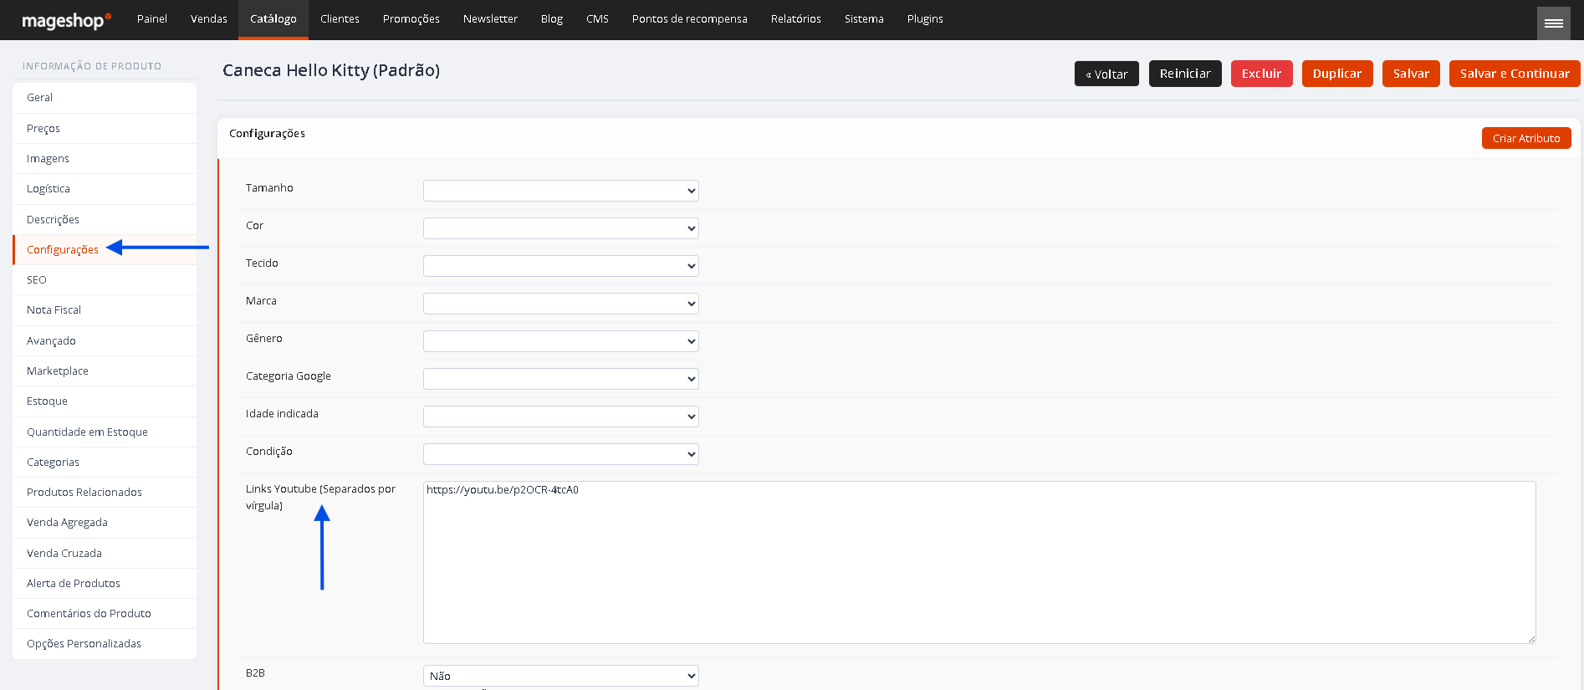1584x690 pixels.
Task: Open the Marca dropdown
Action: (561, 304)
